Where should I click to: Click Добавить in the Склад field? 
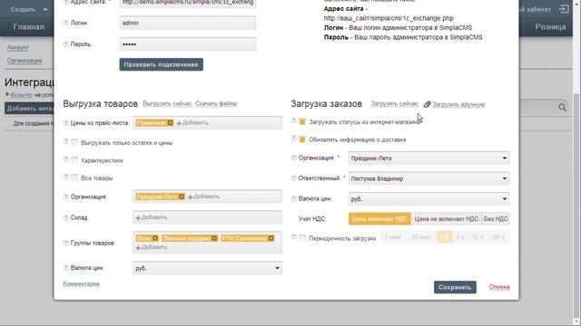tap(152, 217)
